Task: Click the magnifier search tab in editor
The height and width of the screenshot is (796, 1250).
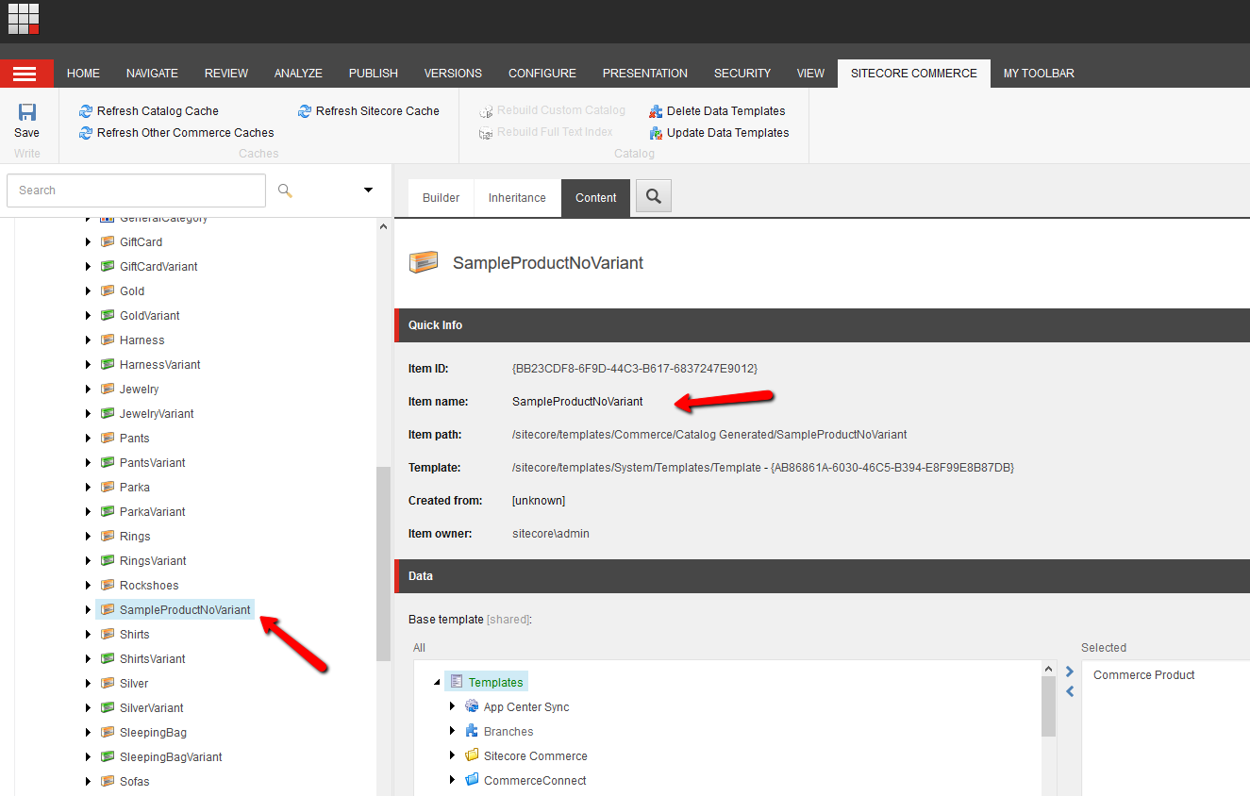Action: coord(653,197)
